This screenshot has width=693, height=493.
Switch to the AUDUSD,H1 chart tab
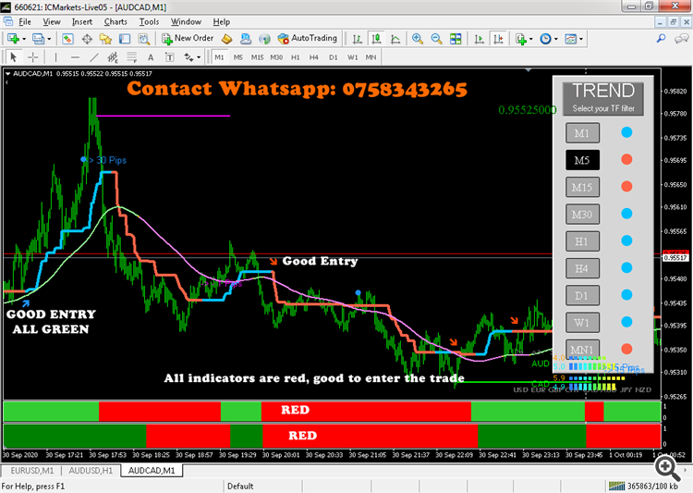(91, 471)
